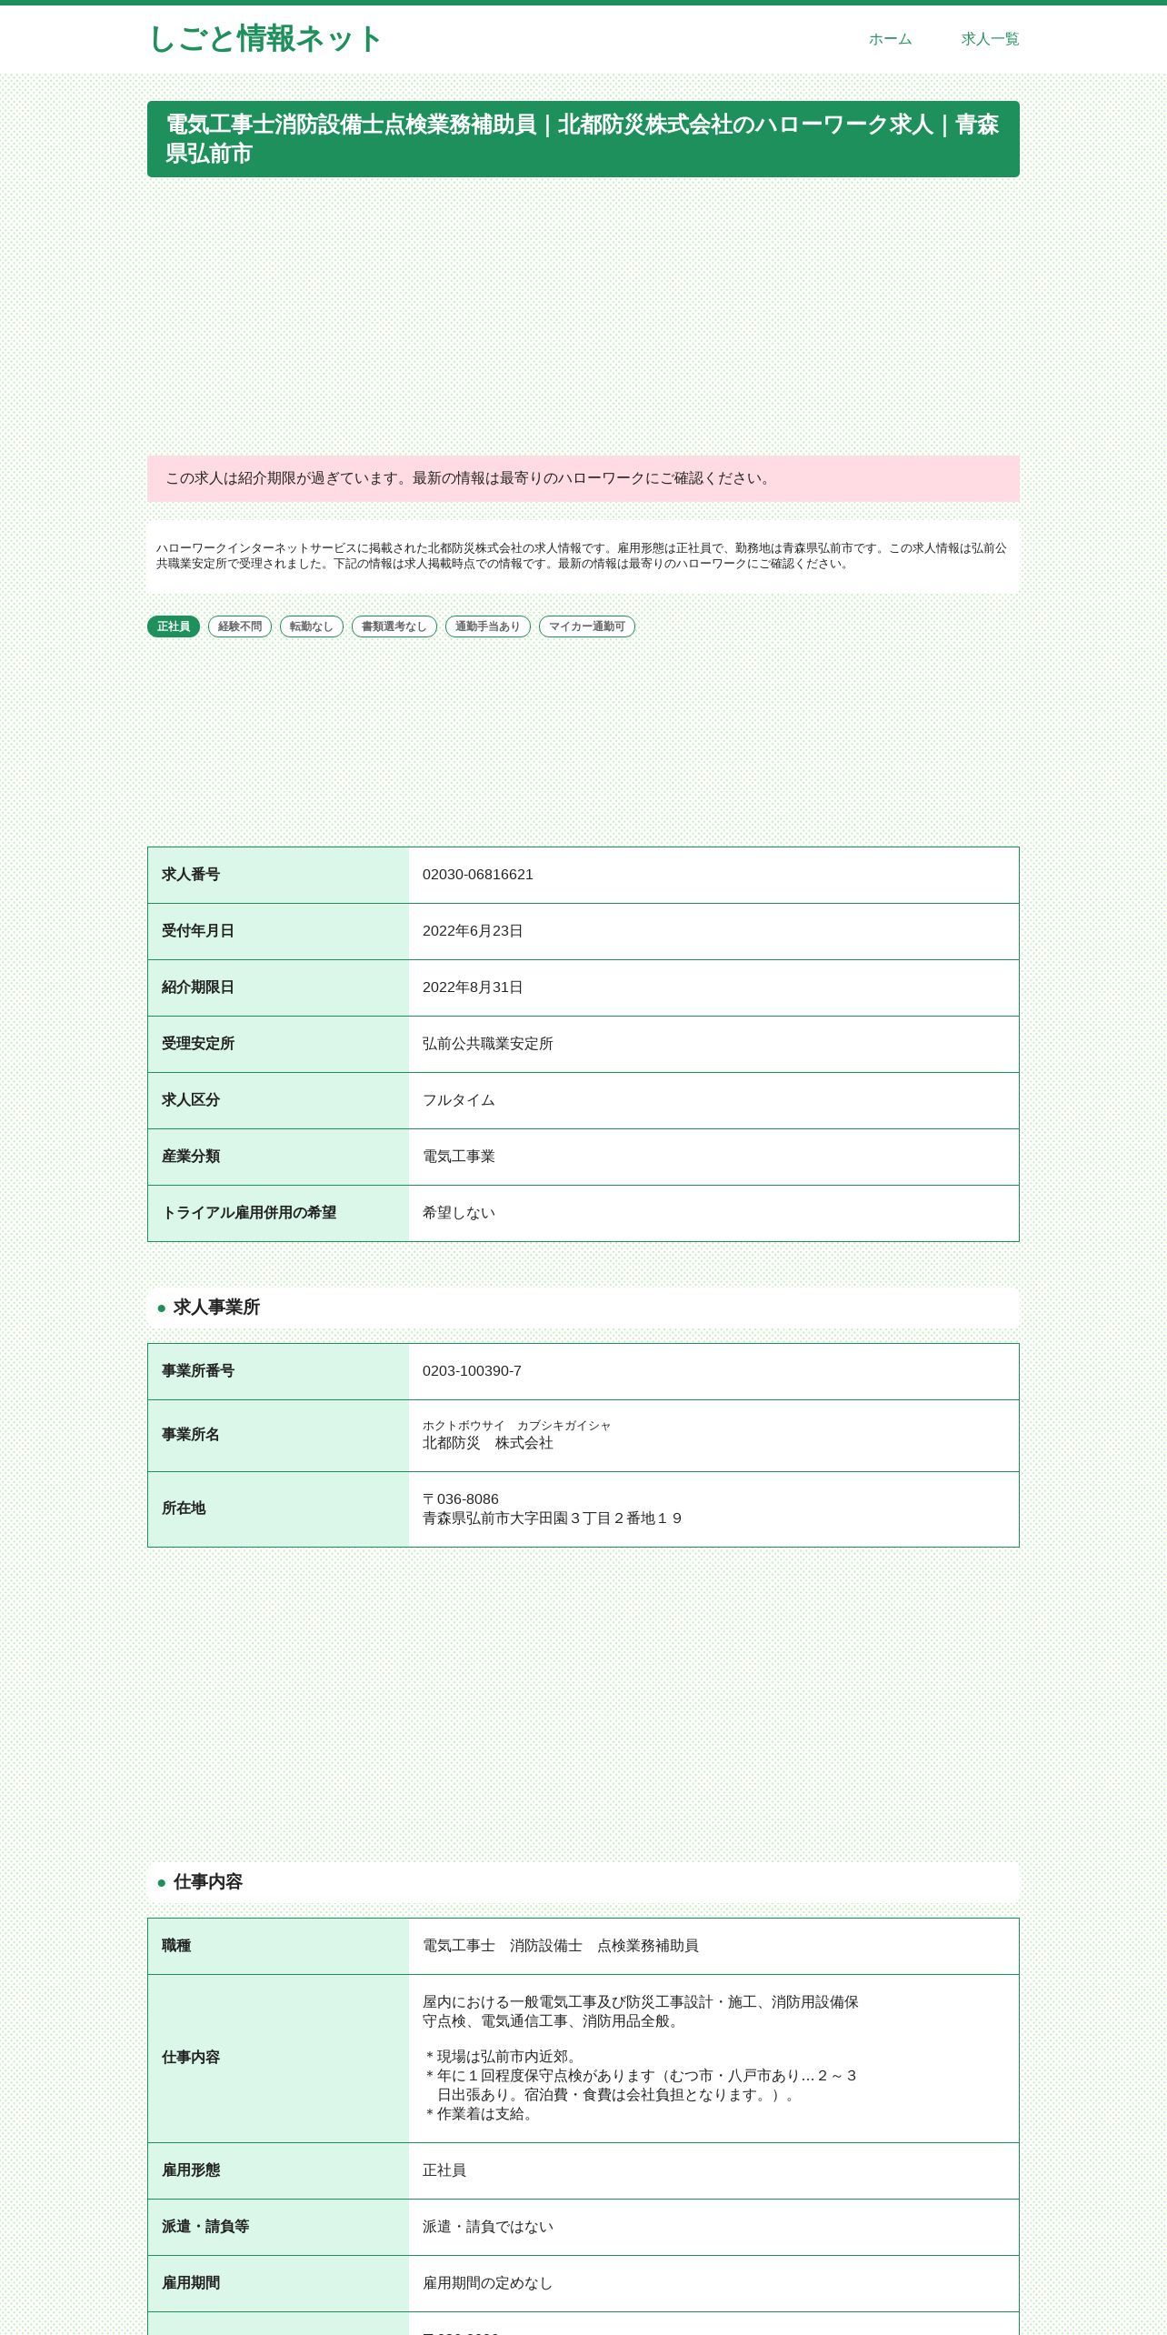Select the 経験不問 tag badge
This screenshot has width=1167, height=2335.
[x=240, y=626]
